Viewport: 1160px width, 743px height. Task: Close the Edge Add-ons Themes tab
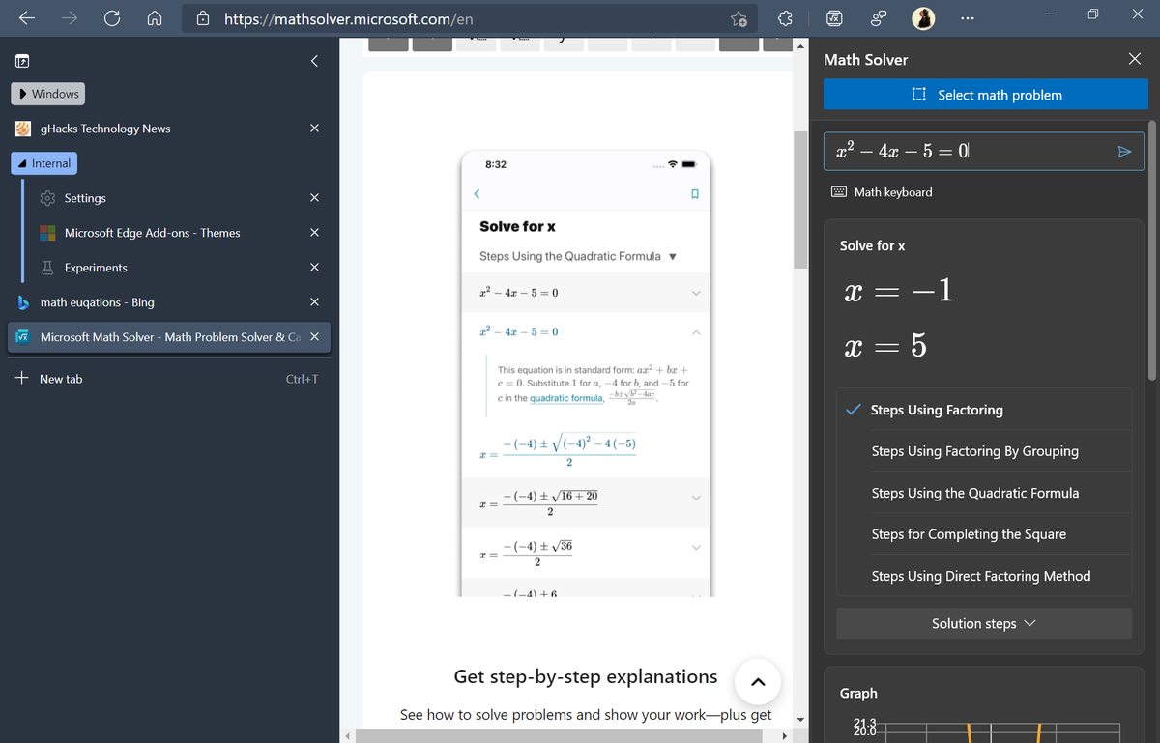point(314,233)
